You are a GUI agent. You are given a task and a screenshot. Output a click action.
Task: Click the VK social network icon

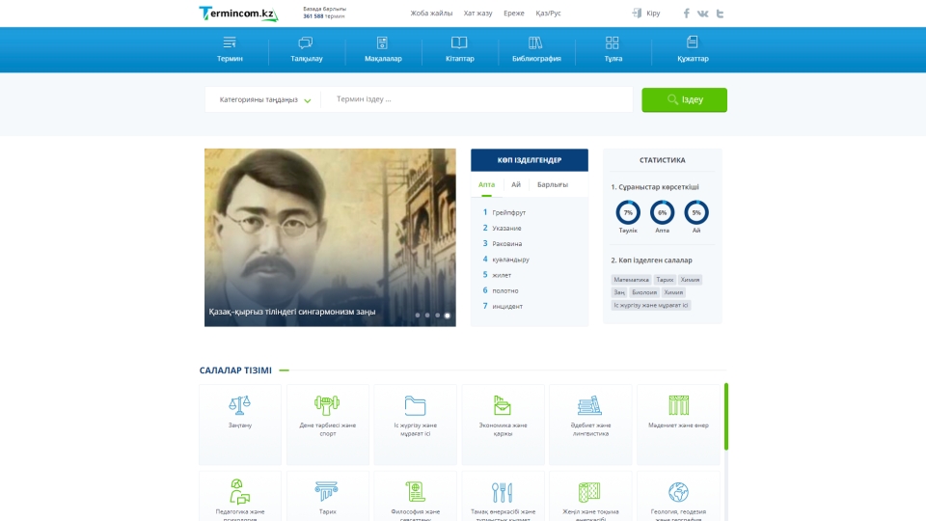click(x=703, y=14)
